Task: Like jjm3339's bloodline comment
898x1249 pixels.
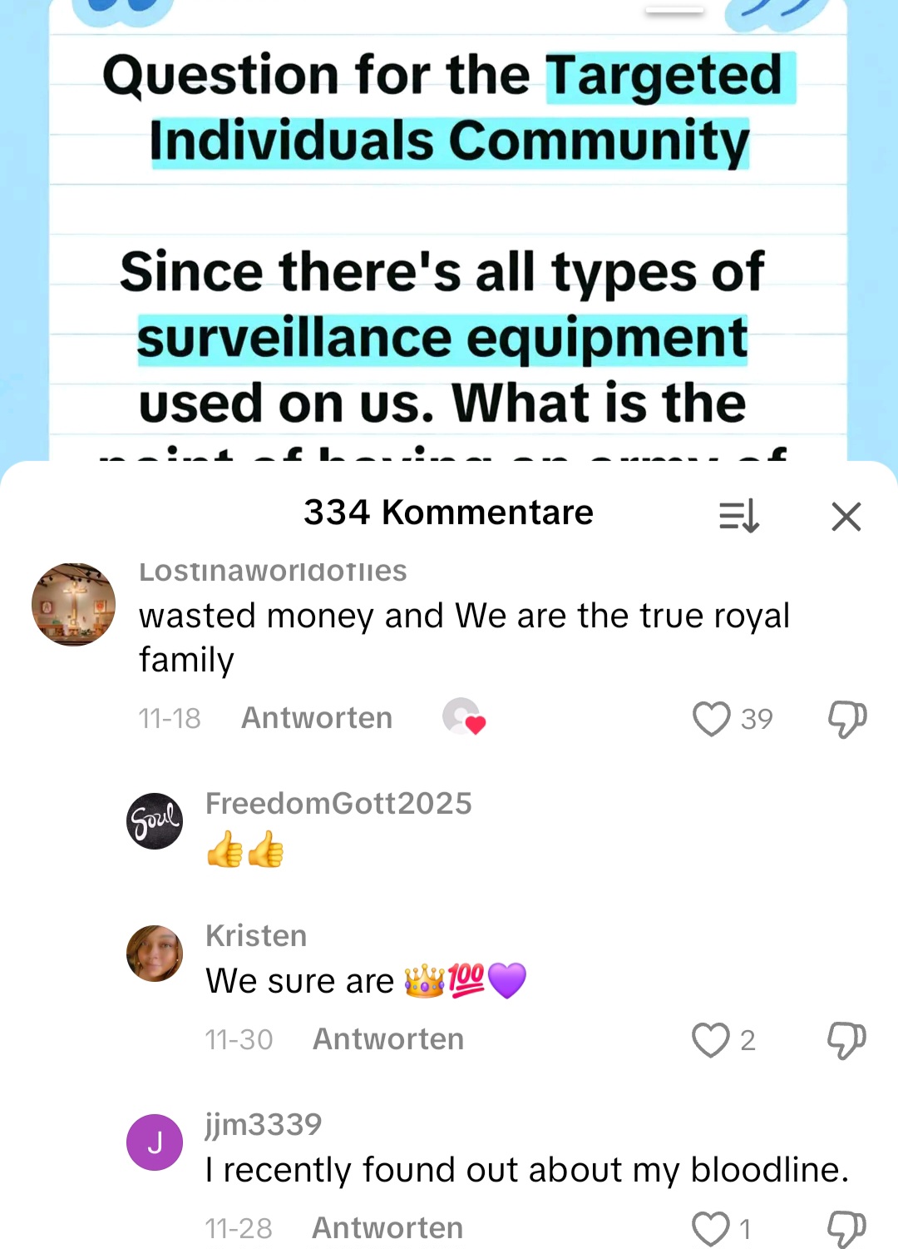Action: [x=711, y=1228]
